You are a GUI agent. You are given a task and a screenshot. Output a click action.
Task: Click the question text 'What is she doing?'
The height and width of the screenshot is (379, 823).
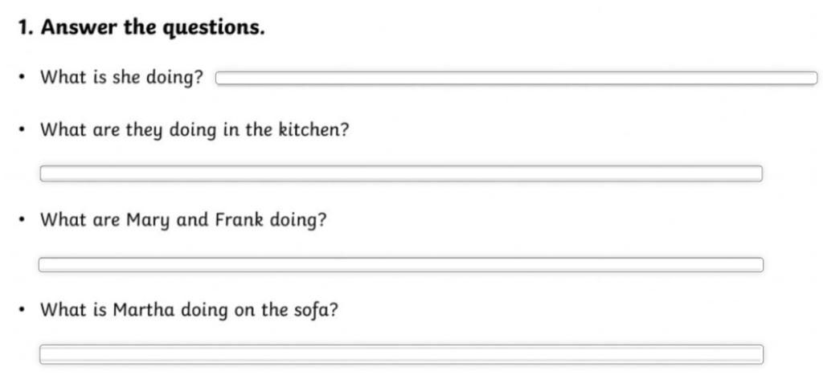click(122, 79)
